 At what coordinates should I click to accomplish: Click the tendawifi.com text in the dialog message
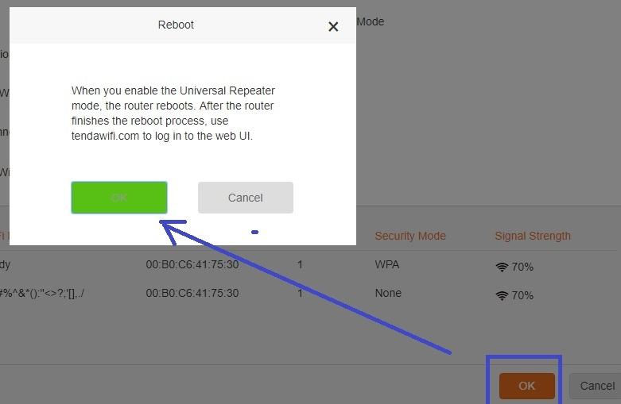[x=105, y=136]
